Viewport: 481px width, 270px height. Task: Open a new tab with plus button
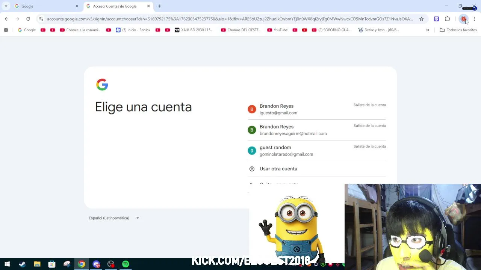[159, 6]
